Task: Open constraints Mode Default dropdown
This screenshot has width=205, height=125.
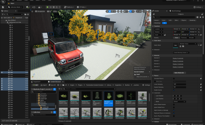Action: pos(179,102)
